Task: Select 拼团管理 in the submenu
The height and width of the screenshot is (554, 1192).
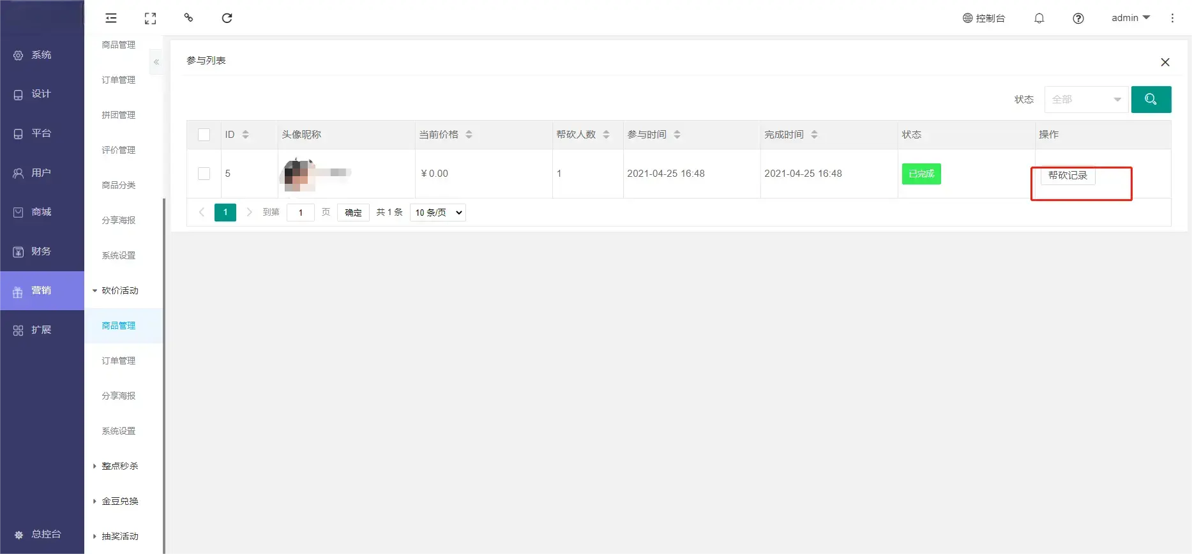Action: [x=119, y=115]
